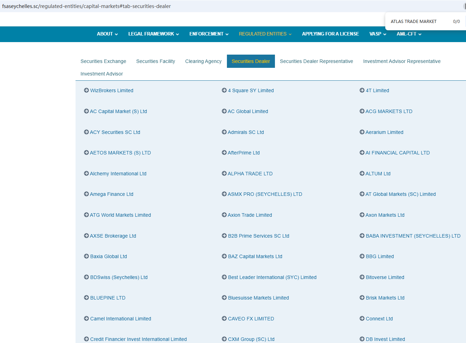Click the arrow icon beside Alchemy International Ltd

86,174
